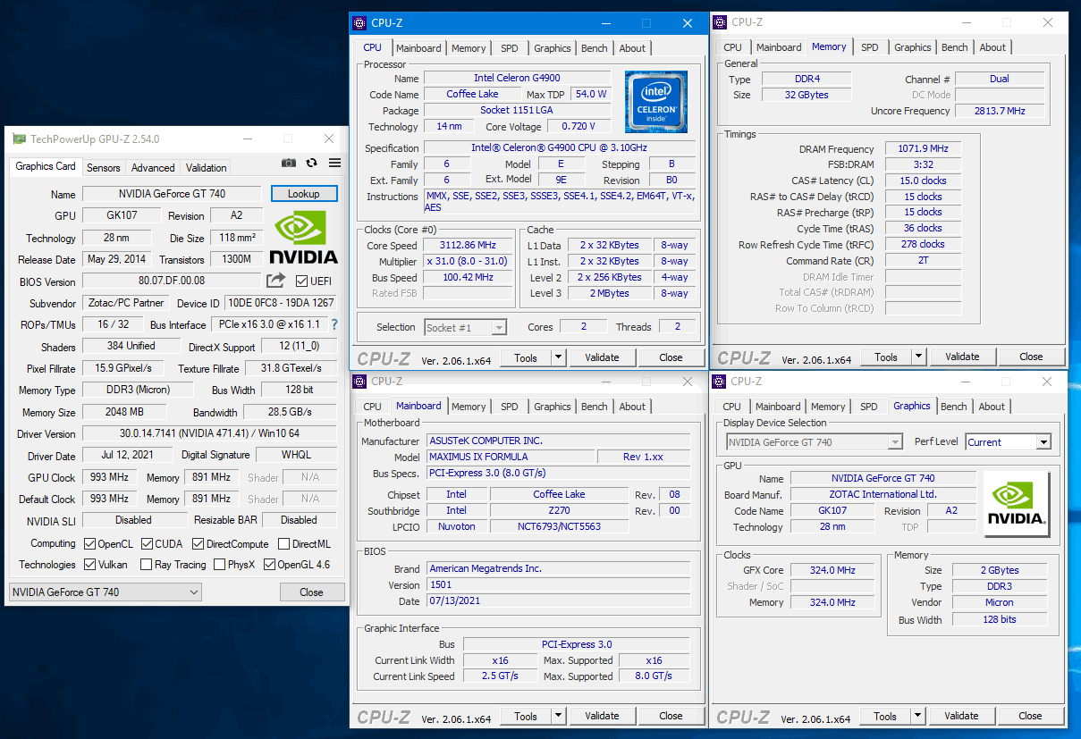Open the Perf Level dropdown set to Current
Image resolution: width=1081 pixels, height=739 pixels.
[1008, 442]
